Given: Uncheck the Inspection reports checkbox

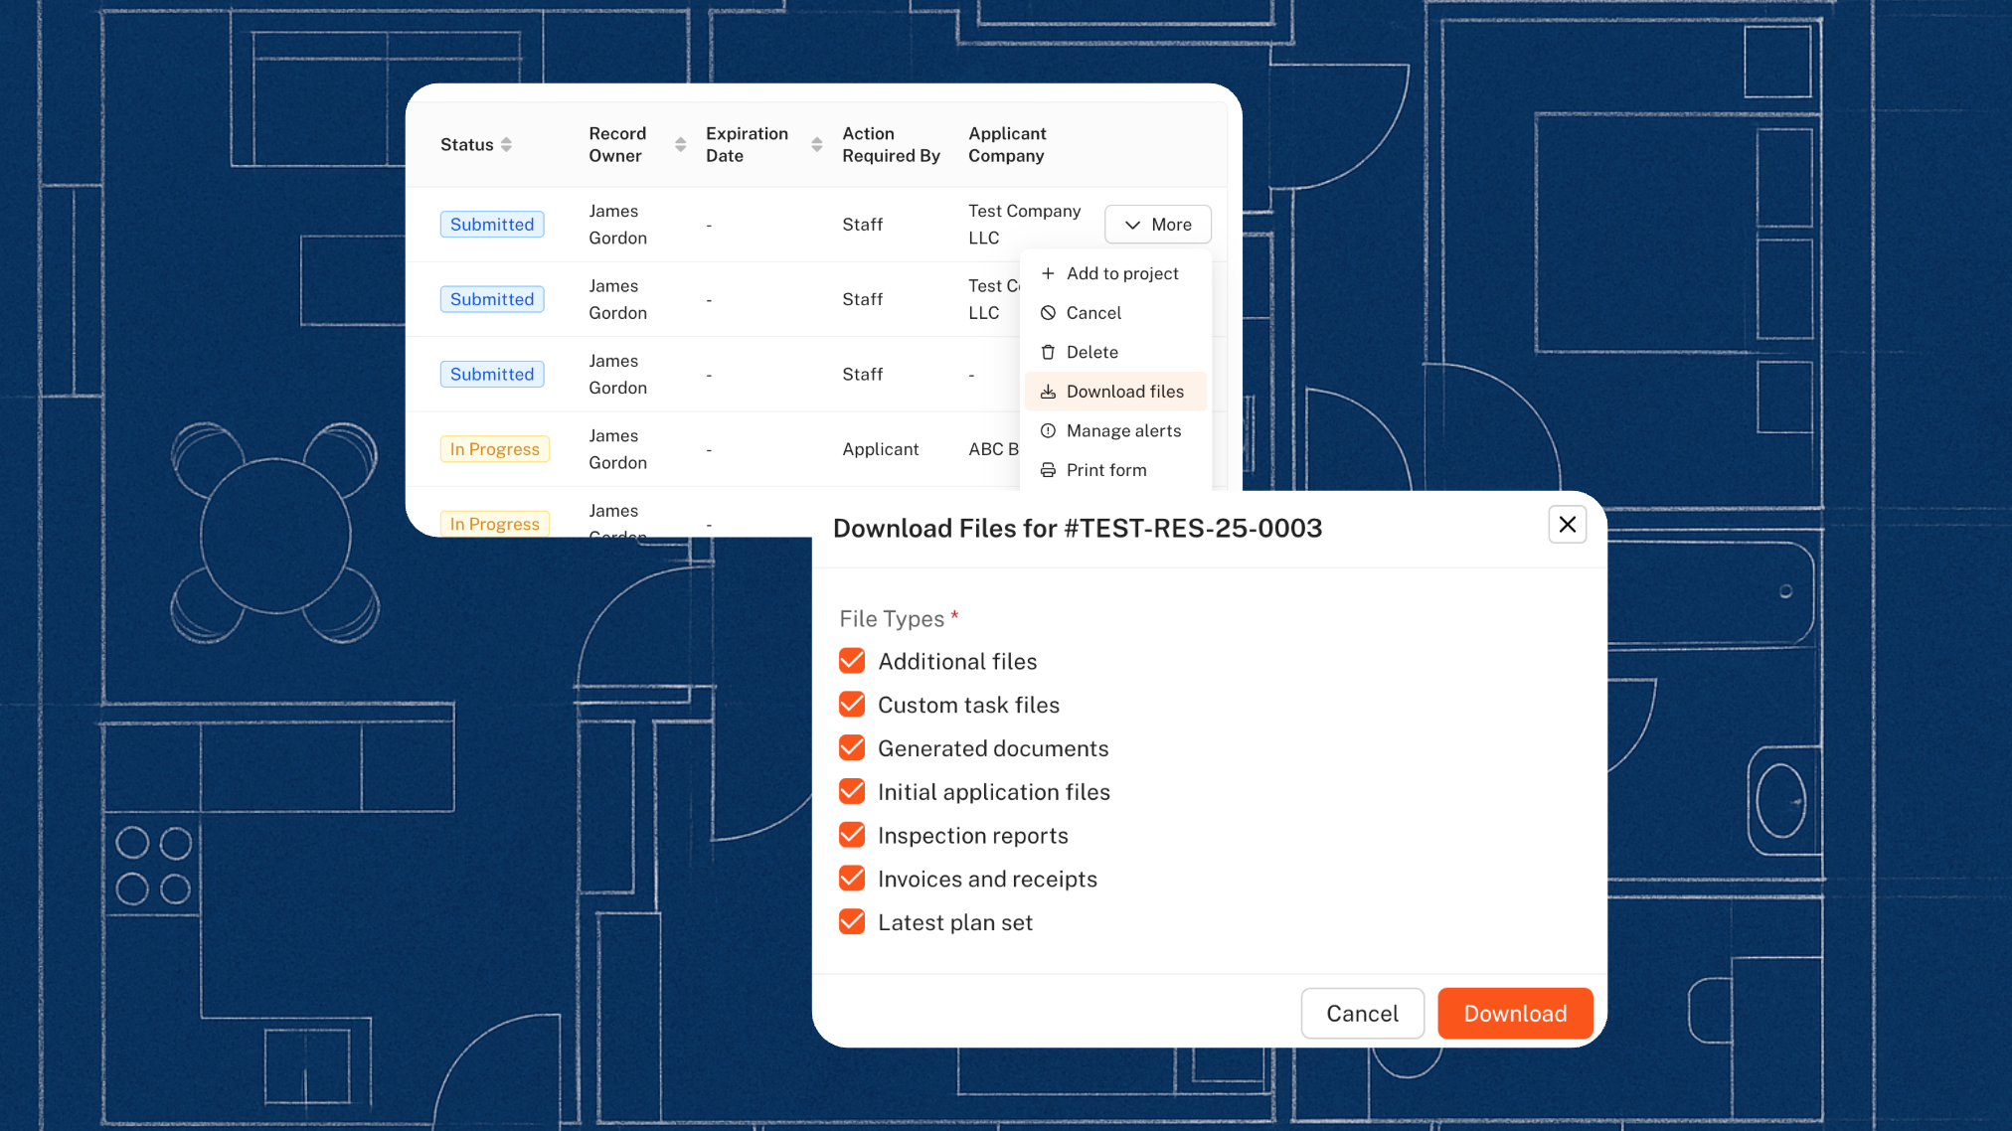Looking at the screenshot, I should point(852,836).
